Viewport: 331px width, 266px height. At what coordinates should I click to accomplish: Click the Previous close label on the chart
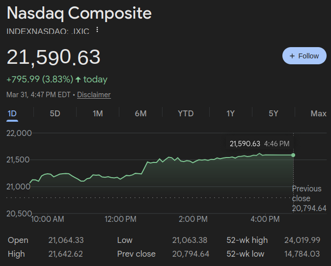307,193
